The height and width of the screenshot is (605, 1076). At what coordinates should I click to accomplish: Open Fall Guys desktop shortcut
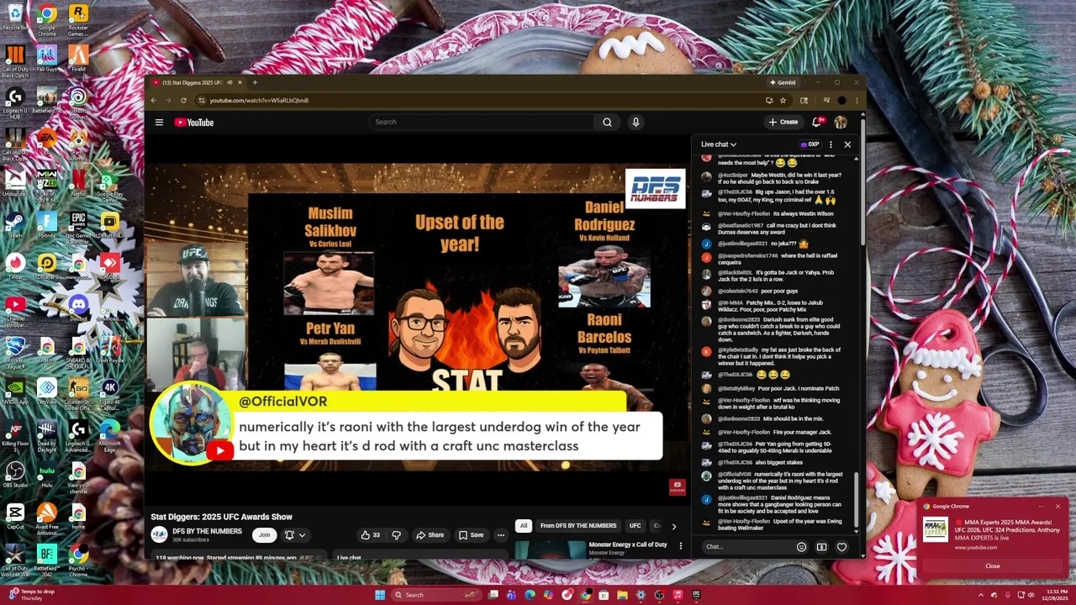pyautogui.click(x=47, y=58)
